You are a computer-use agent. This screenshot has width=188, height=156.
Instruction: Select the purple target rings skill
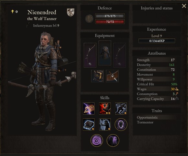click(x=97, y=140)
